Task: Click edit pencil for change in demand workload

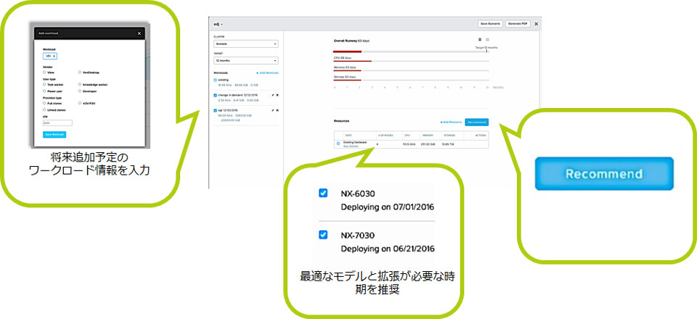Action: (272, 94)
